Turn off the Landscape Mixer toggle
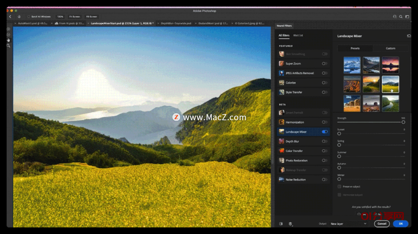The image size is (418, 234). pyautogui.click(x=325, y=132)
